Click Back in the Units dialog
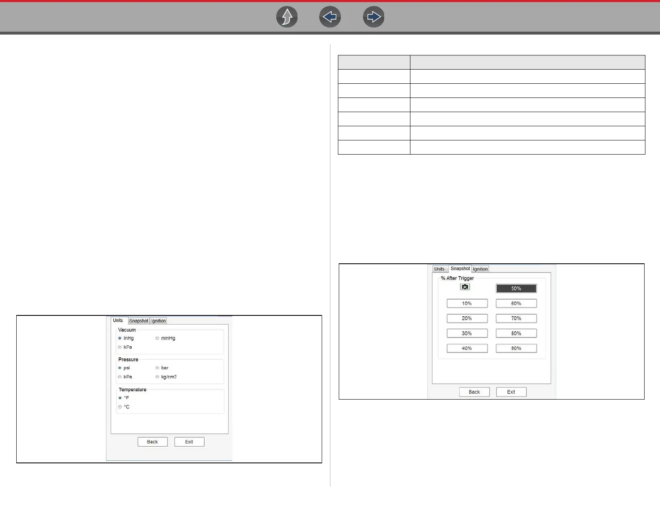The width and height of the screenshot is (660, 510). (152, 442)
